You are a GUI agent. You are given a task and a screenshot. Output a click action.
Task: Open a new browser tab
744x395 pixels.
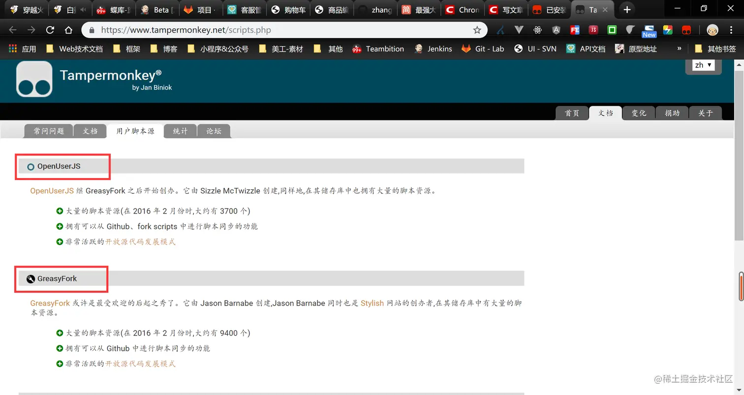point(626,9)
